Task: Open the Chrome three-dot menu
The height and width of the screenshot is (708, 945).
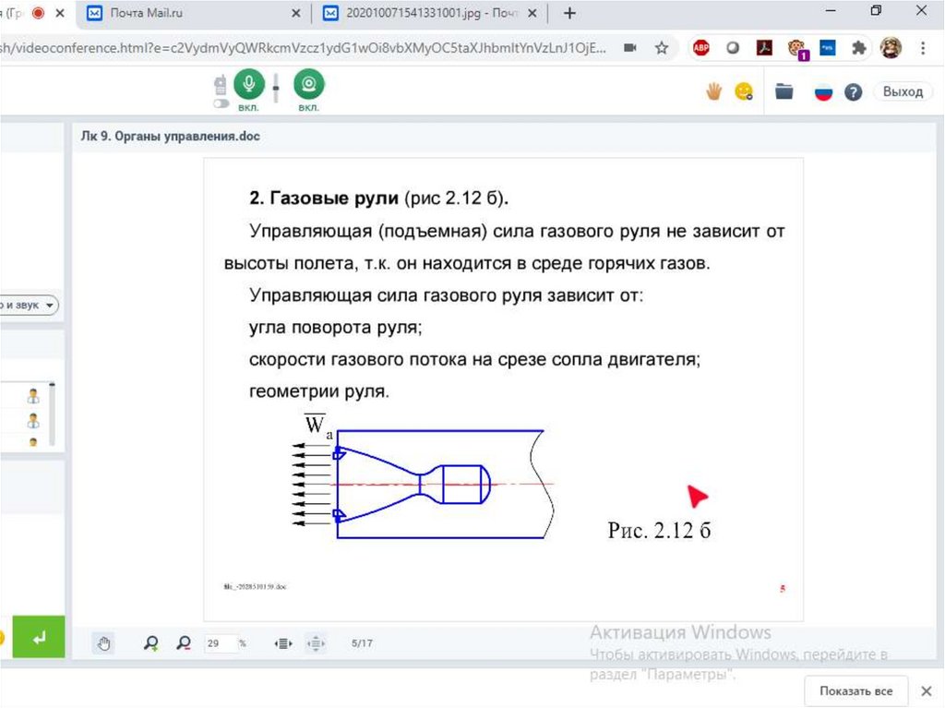Action: coord(924,48)
